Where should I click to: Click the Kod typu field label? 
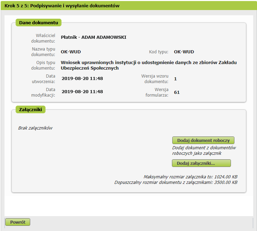(158, 52)
